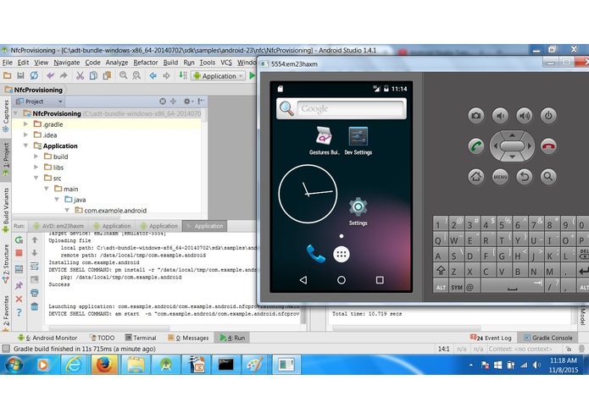589x418 pixels.
Task: Click the emulator MENU button
Action: [x=500, y=176]
